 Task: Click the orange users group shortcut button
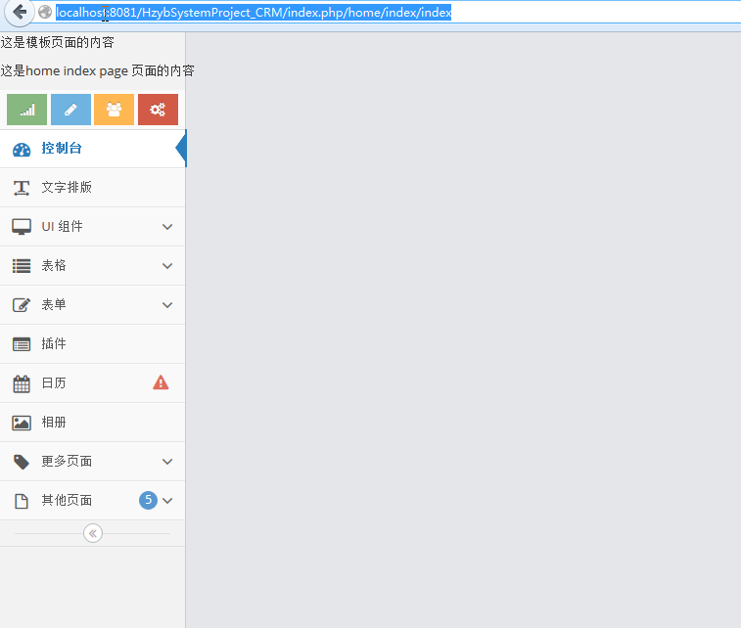(114, 110)
